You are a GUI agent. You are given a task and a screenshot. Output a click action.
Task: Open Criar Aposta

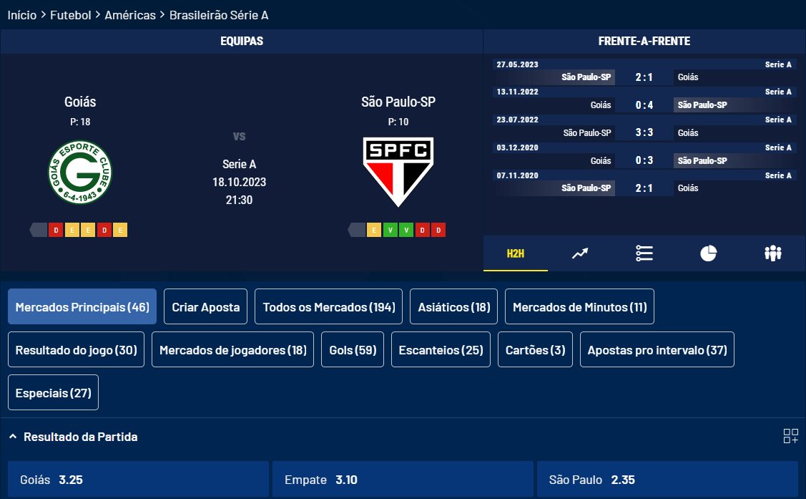206,306
